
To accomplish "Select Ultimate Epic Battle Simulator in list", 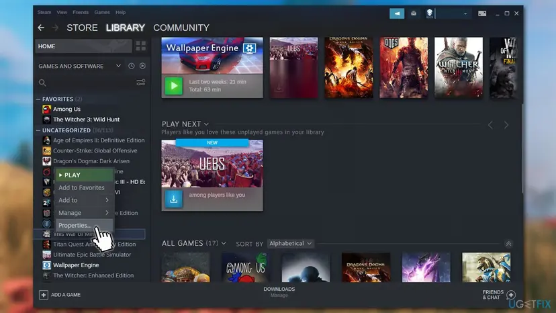I will [92, 255].
